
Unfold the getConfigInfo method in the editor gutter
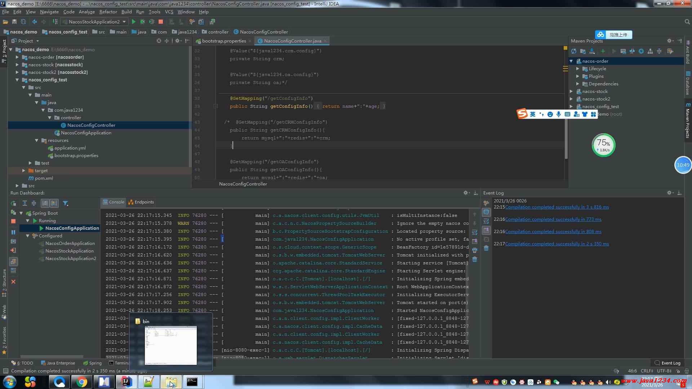click(x=216, y=106)
